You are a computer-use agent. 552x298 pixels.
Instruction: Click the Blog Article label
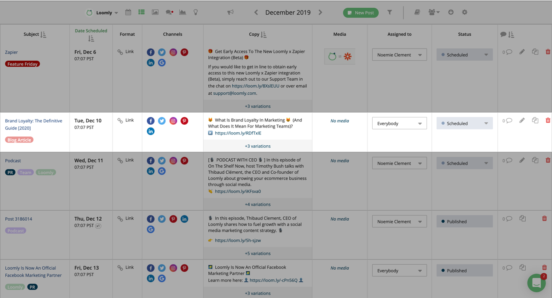point(19,140)
